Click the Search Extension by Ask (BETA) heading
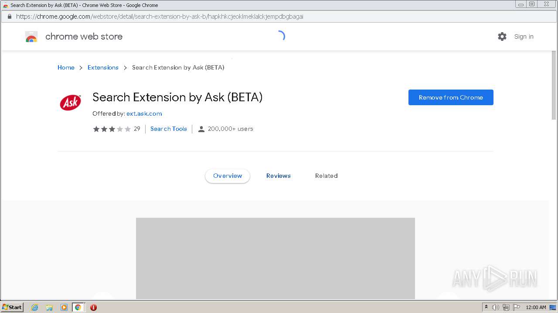Viewport: 558px width, 313px height. coord(177,97)
